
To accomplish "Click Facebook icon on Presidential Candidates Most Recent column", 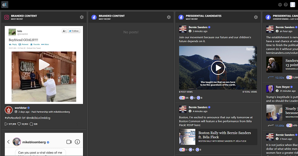I will 181,17.
